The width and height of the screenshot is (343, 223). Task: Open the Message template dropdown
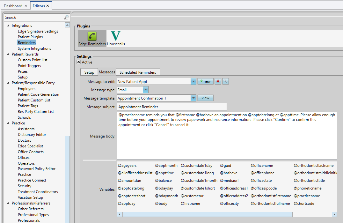tap(193, 98)
